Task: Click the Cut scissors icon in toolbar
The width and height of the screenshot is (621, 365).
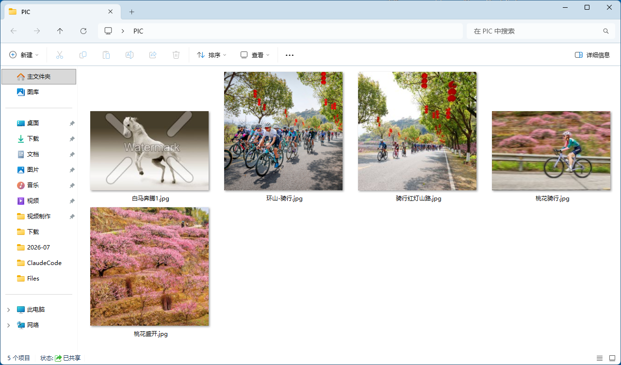Action: [x=60, y=55]
